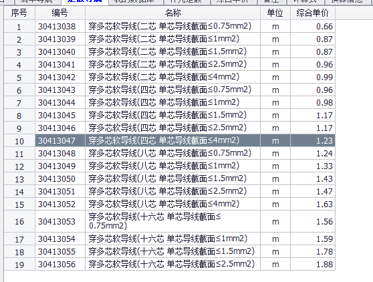The height and width of the screenshot is (282, 373).
Task: Click price 1.59 in row 17
Action: [x=313, y=239]
